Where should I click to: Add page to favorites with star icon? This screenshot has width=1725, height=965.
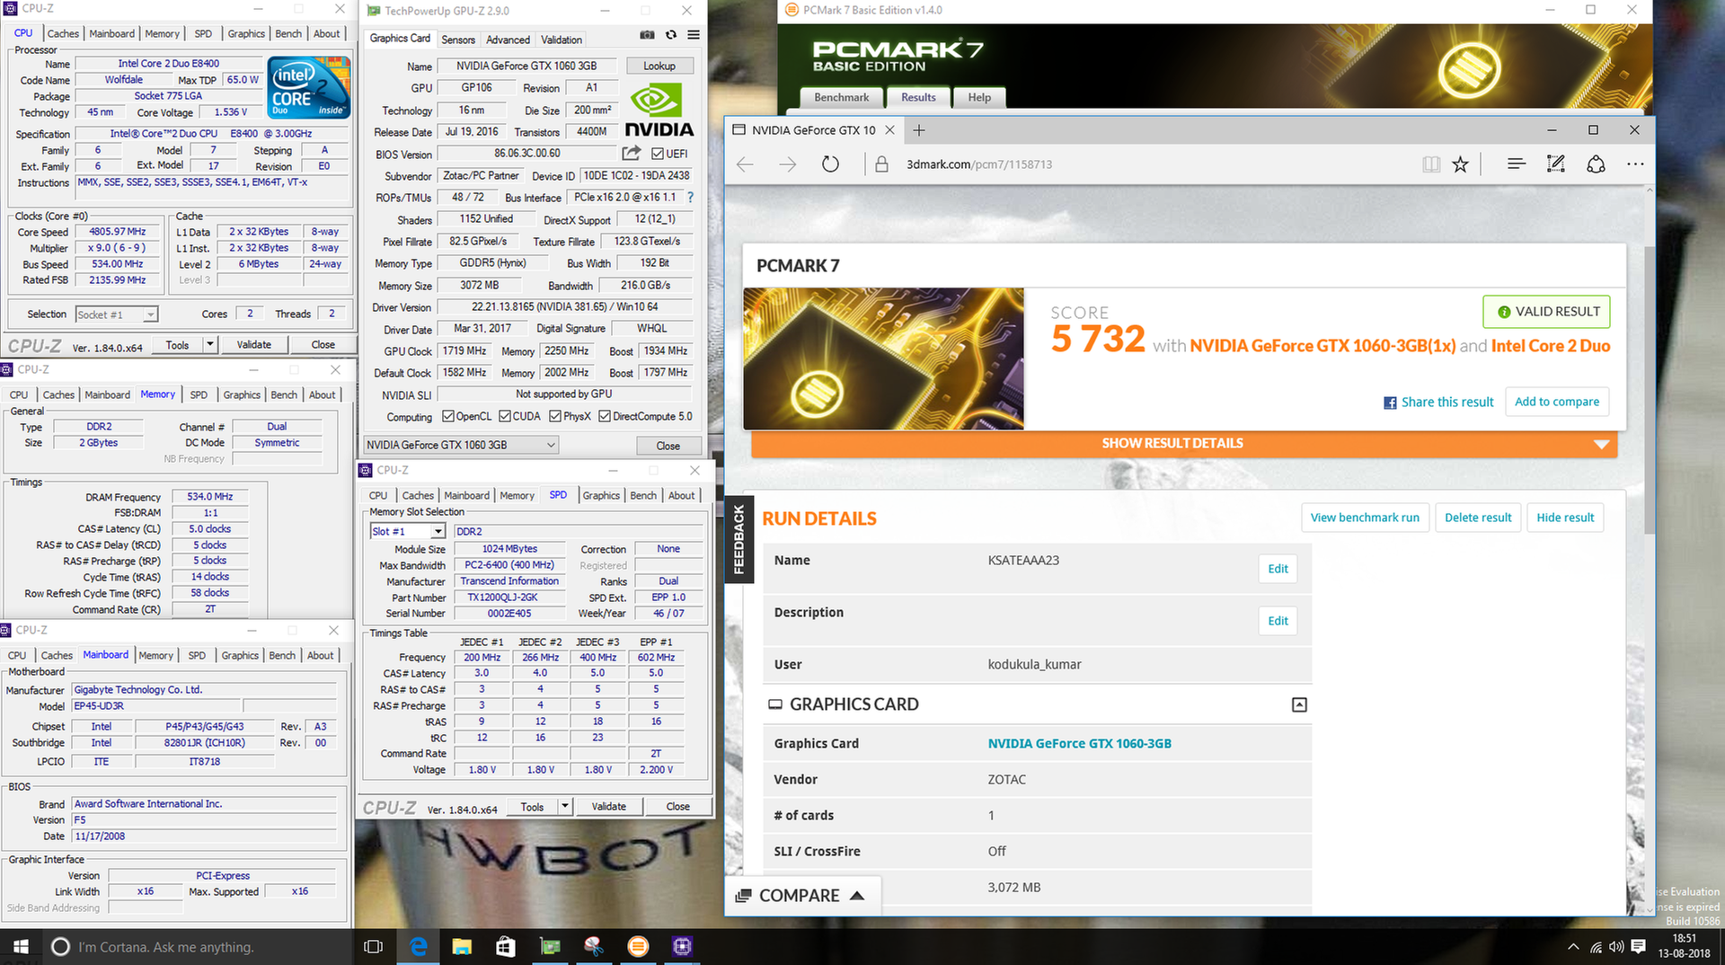(x=1461, y=164)
